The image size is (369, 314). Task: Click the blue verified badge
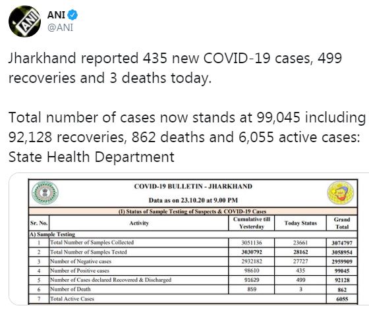pos(72,14)
